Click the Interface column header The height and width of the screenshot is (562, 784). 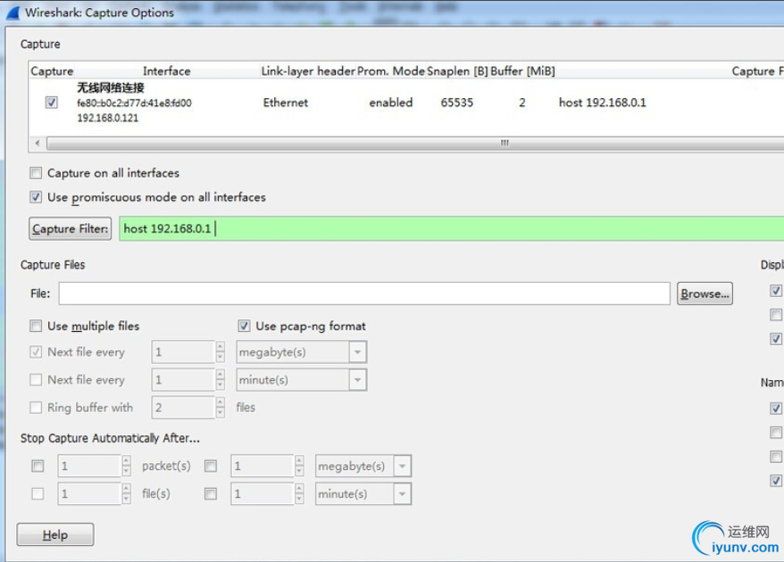(166, 71)
